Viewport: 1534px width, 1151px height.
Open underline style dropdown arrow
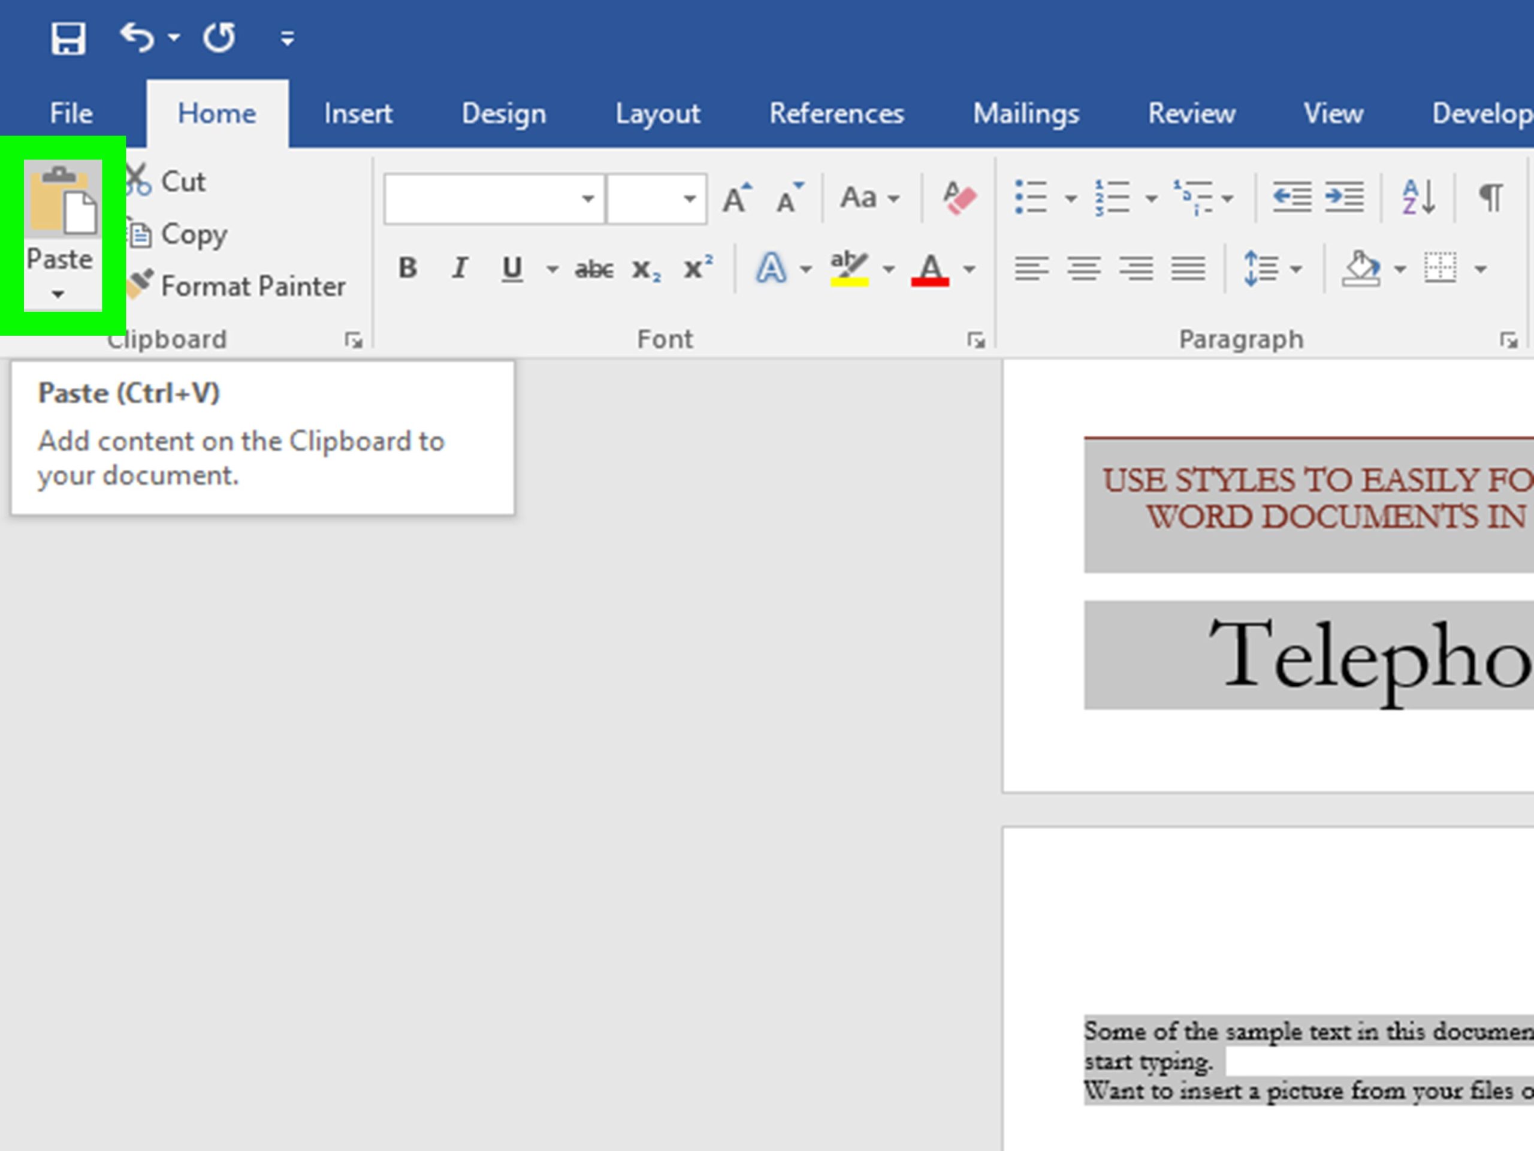coord(552,269)
